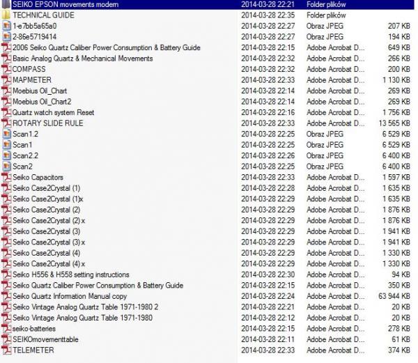418x363 pixels.
Task: Click Obraz JPEG type in Scan2.2 row
Action: coord(325,155)
